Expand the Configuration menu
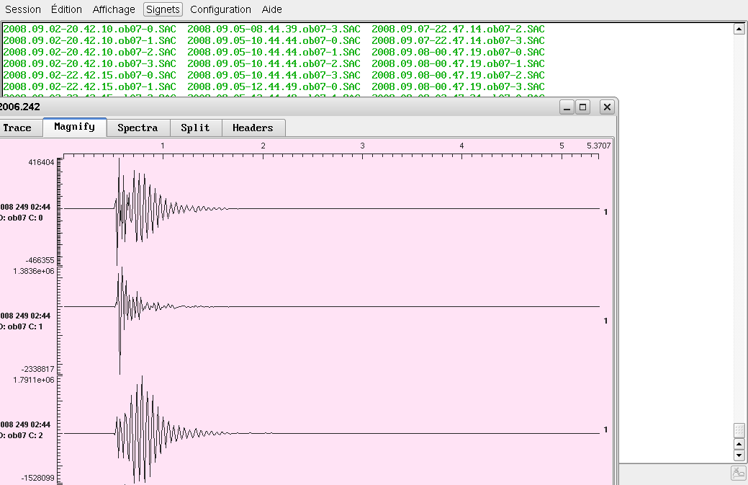748x485 pixels. point(220,9)
